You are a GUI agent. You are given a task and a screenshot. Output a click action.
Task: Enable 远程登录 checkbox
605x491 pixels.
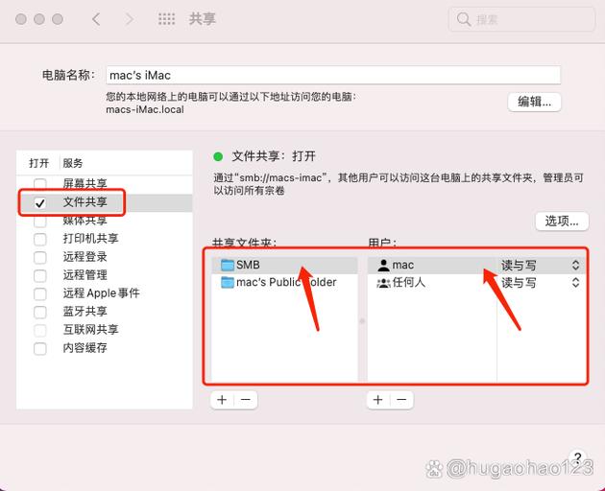(40, 257)
